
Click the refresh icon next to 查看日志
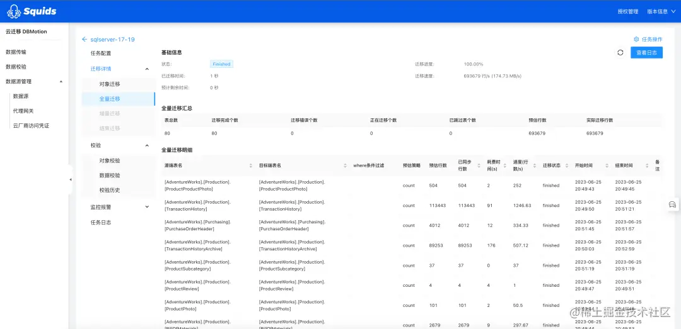pos(620,52)
